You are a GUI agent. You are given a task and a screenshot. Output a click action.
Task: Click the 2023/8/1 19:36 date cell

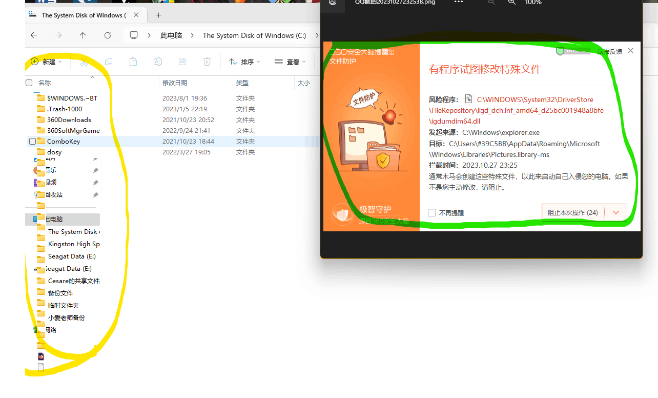[x=184, y=98]
